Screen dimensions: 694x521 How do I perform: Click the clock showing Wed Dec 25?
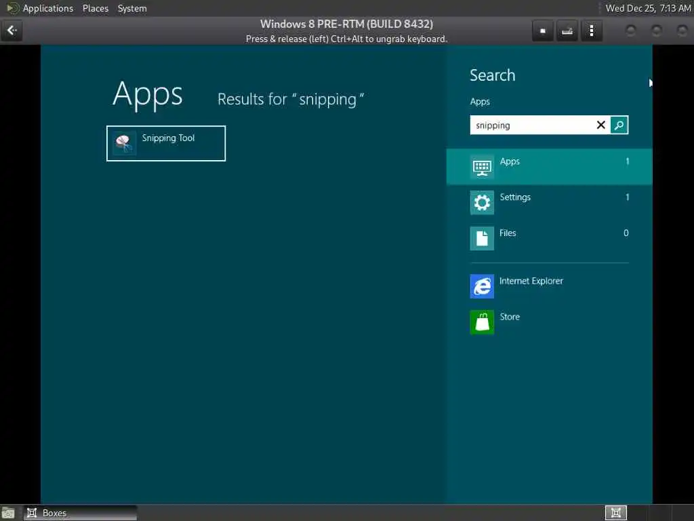coord(648,8)
